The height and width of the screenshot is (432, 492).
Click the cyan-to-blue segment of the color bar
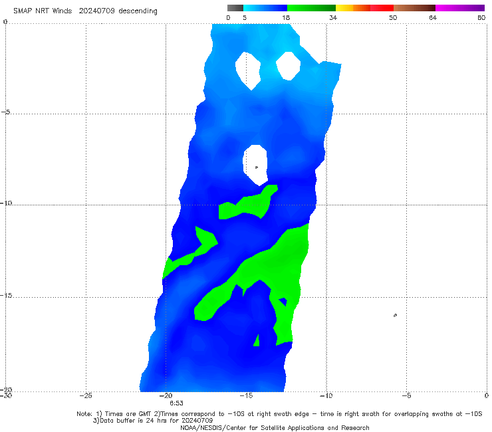[265, 8]
